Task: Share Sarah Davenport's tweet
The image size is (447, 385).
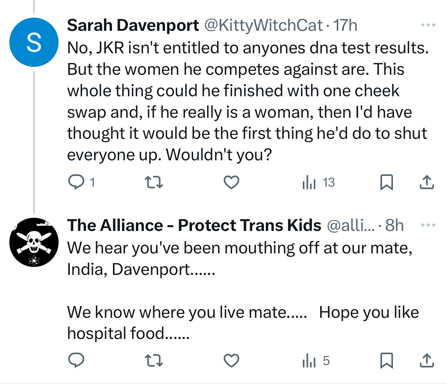Action: [427, 182]
